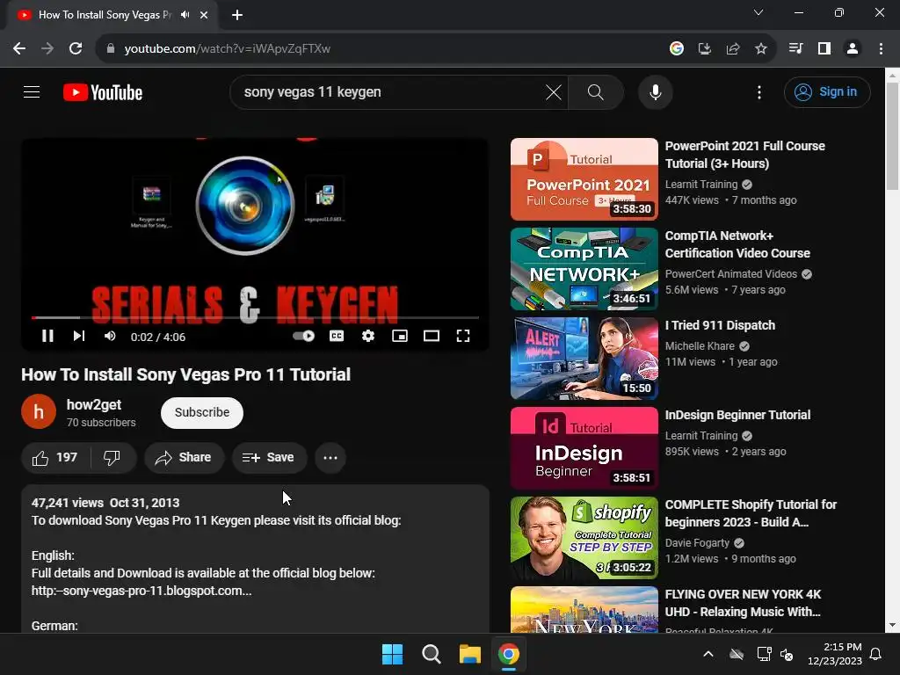900x675 pixels.
Task: Open Google icon in address bar
Action: [677, 48]
